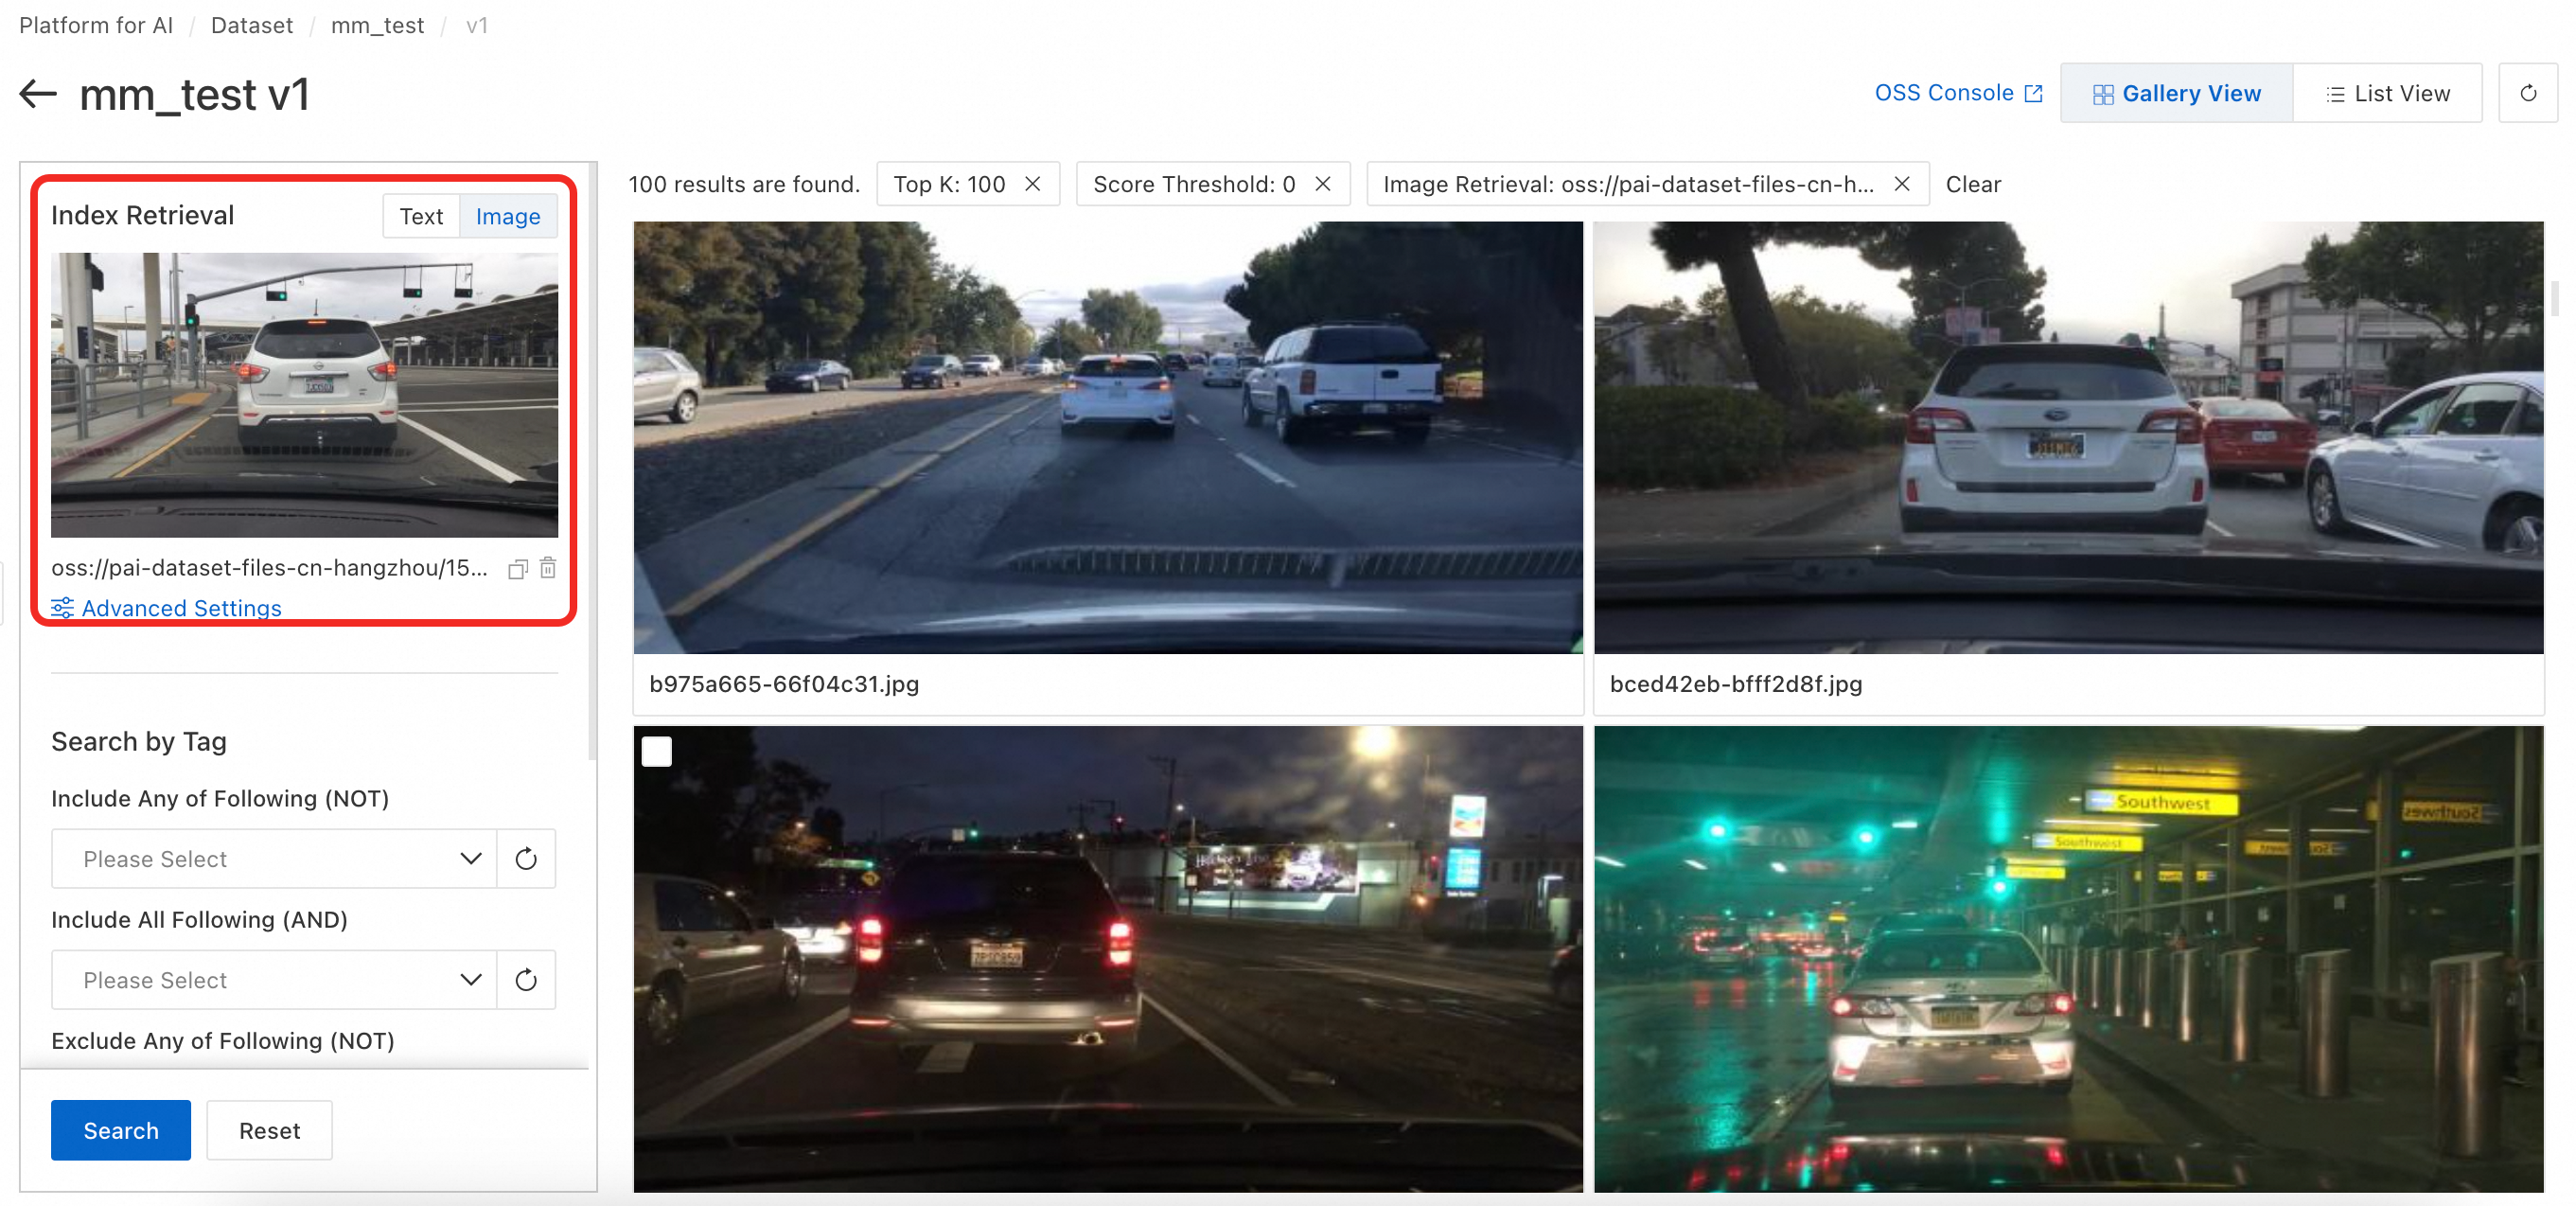Remove the Score Threshold: 0 filter
Viewport: 2576px width, 1206px height.
point(1322,184)
